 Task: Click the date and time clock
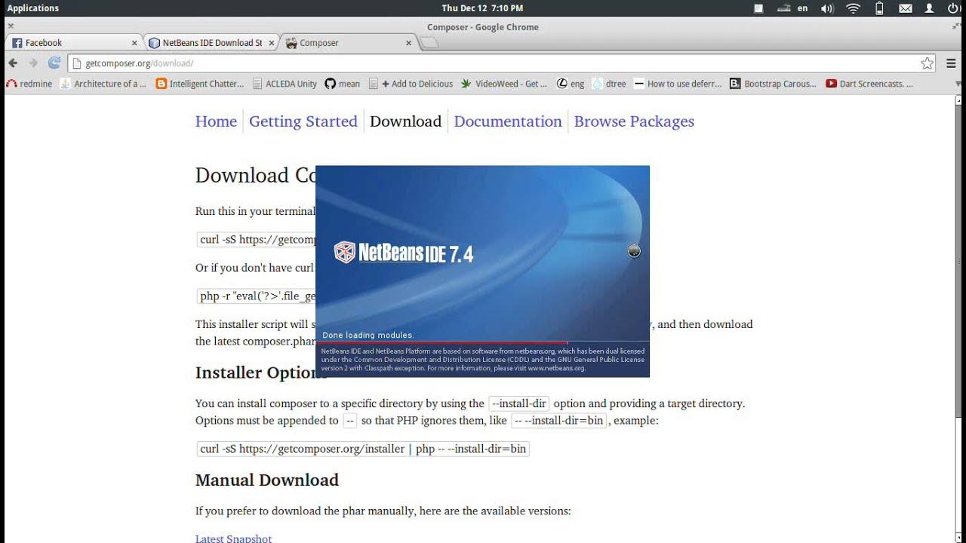(x=482, y=8)
